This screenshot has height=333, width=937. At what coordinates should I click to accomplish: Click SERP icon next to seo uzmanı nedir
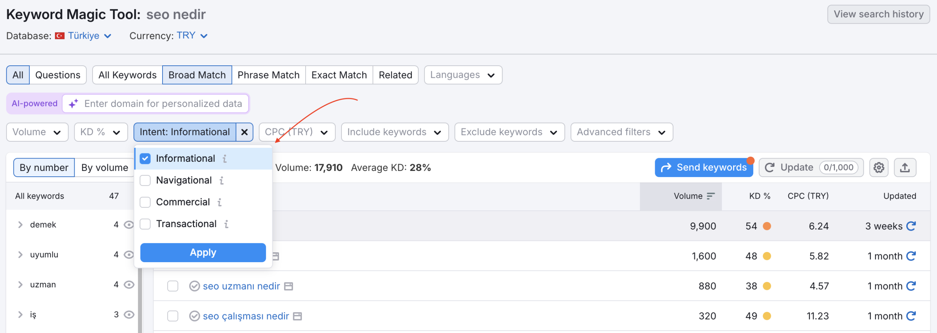click(x=289, y=286)
